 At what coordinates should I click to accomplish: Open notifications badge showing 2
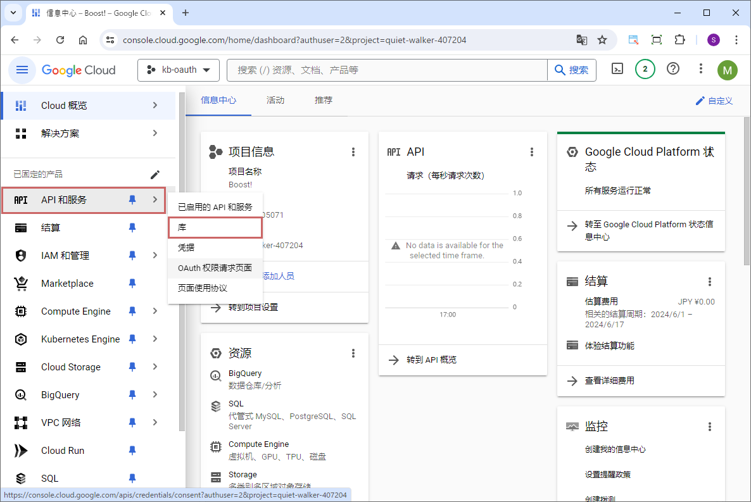pos(645,70)
